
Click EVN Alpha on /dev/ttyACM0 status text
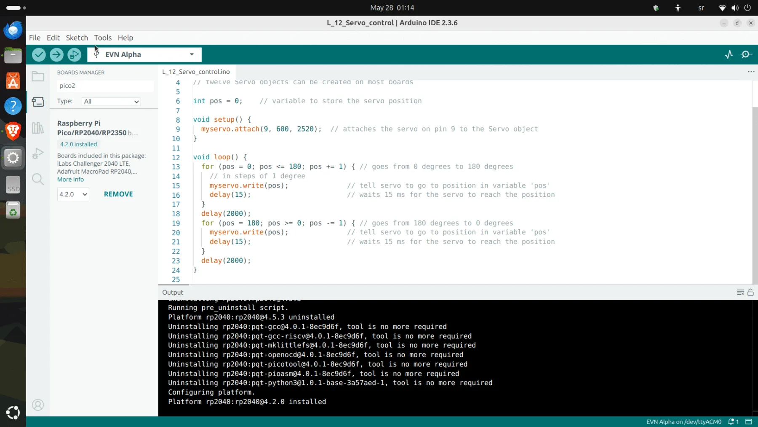(683, 422)
